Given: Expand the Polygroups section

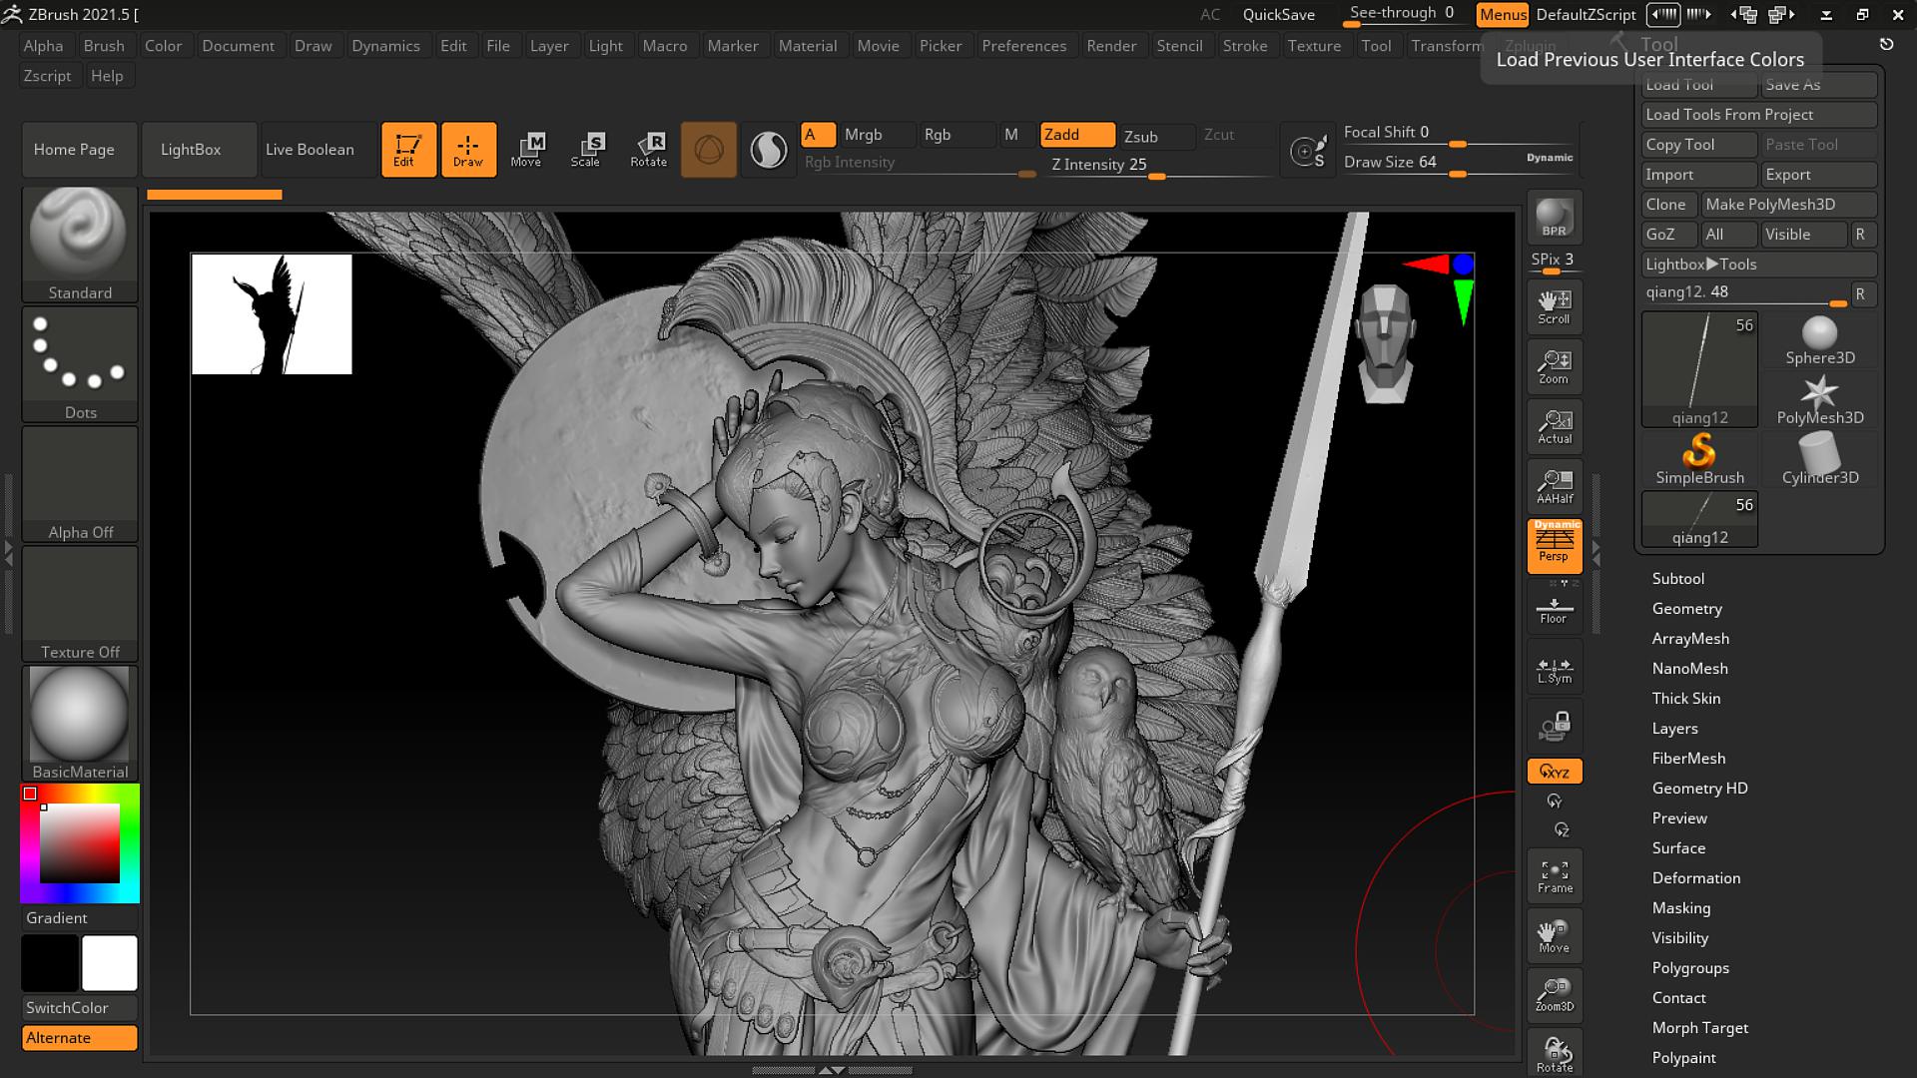Looking at the screenshot, I should coord(1690,968).
